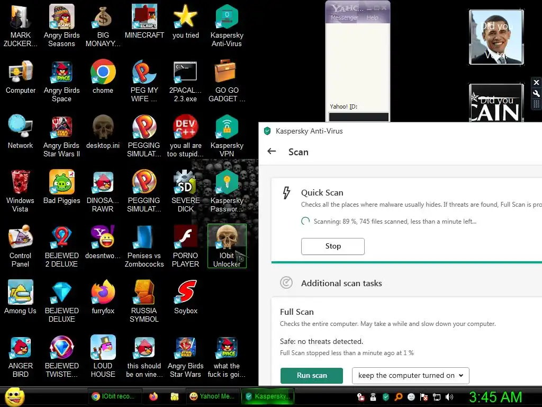The width and height of the screenshot is (542, 407).
Task: Open the RUSSIA SYMBOL desktop icon
Action: point(144,301)
